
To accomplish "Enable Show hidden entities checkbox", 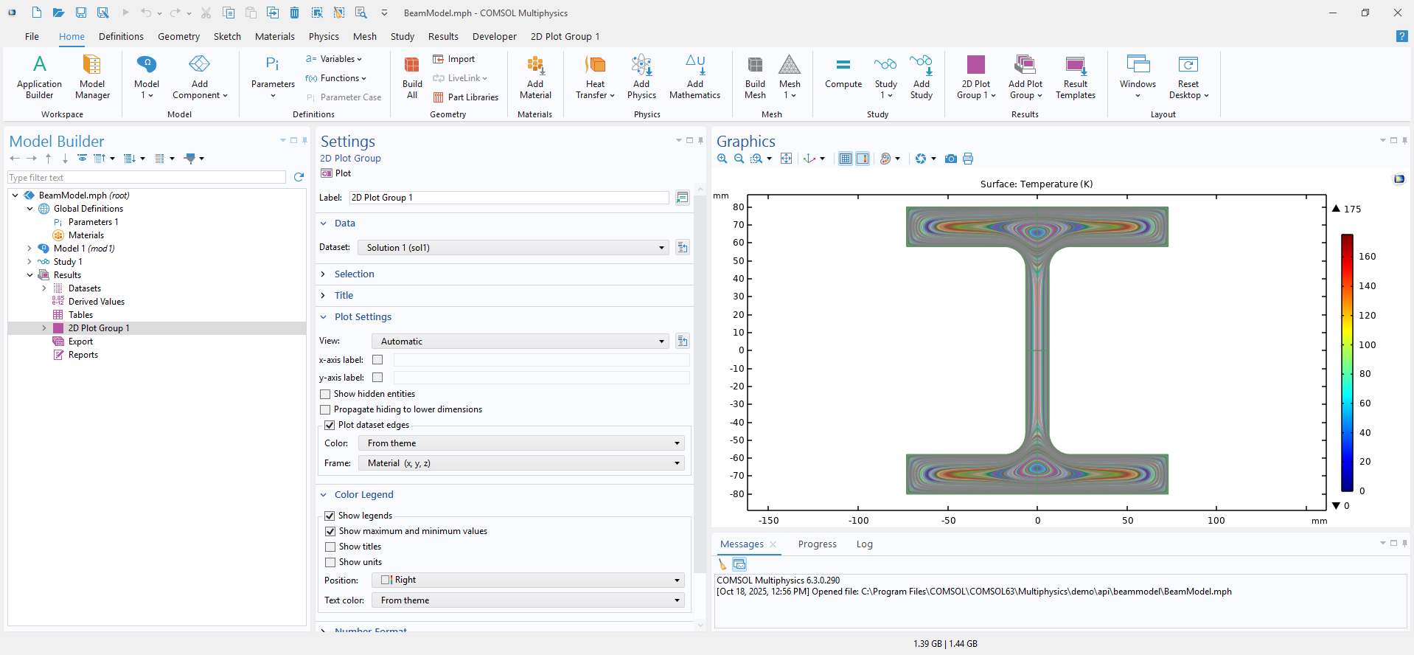I will [325, 394].
